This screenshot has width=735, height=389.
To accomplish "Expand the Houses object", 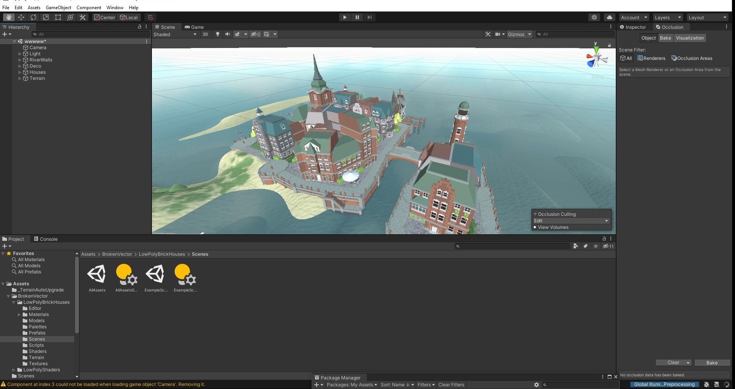I will click(x=20, y=72).
